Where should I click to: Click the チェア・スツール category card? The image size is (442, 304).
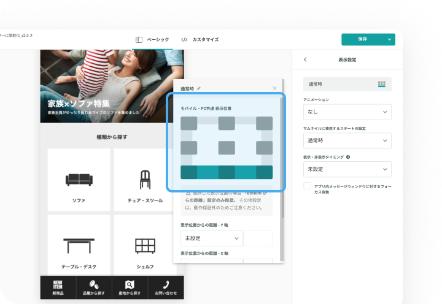coord(145,180)
